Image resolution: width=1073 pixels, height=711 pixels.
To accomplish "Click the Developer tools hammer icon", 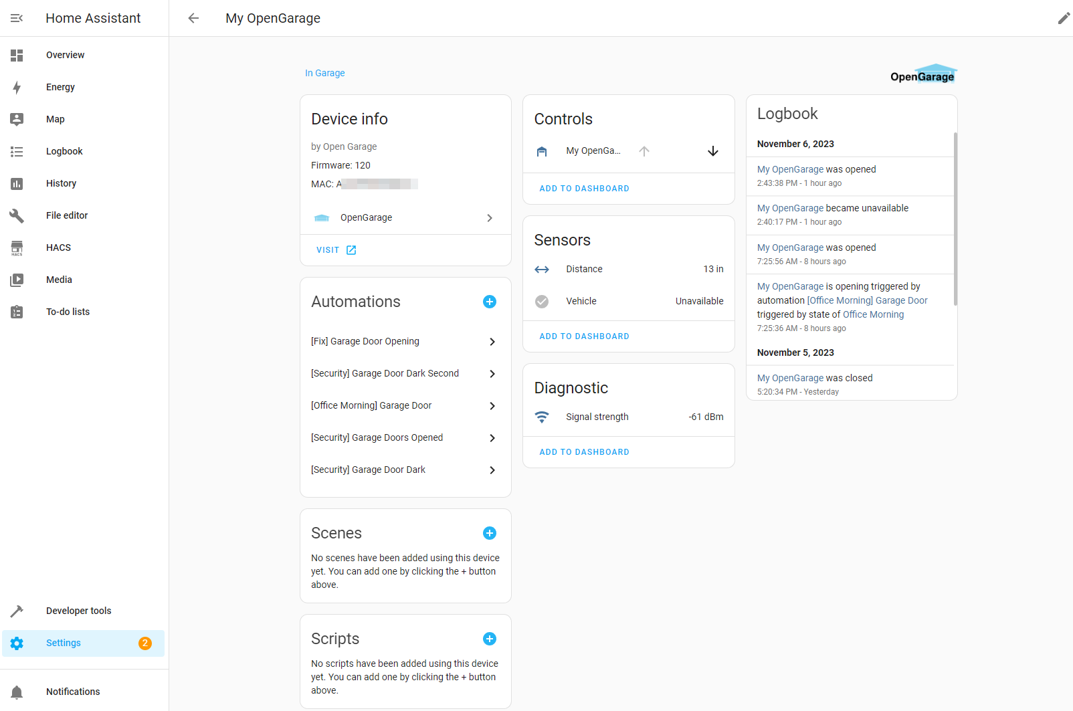I will point(17,611).
